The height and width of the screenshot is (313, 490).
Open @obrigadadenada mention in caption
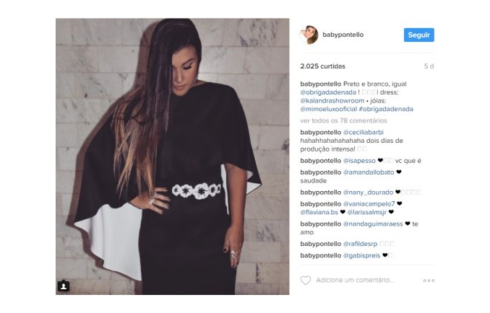click(x=328, y=92)
